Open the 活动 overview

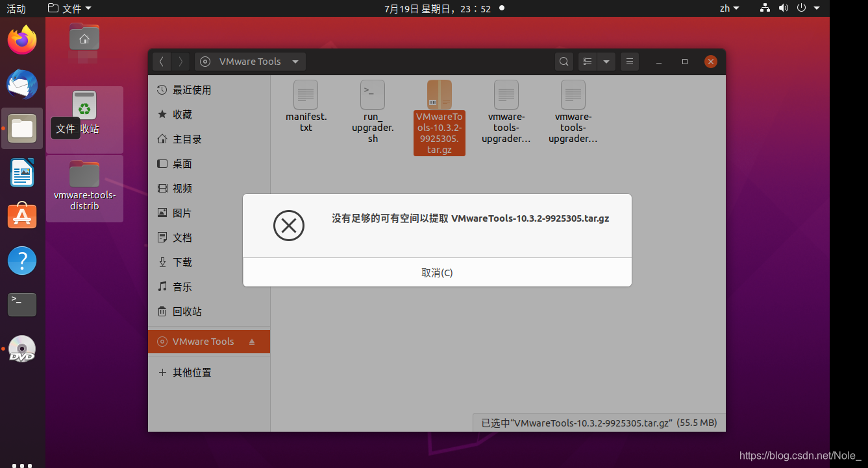[x=16, y=8]
